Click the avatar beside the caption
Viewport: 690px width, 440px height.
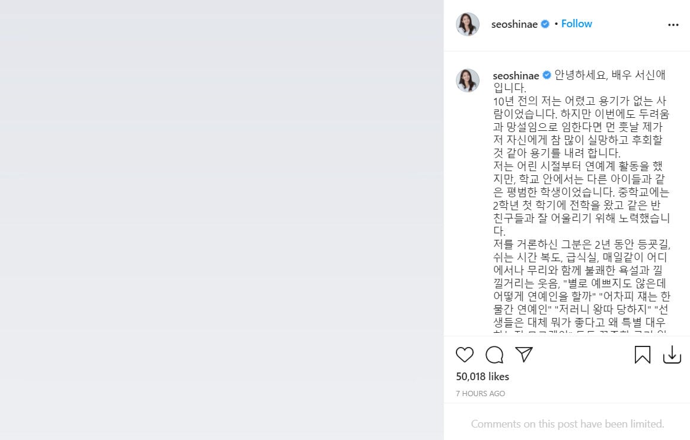coord(467,81)
